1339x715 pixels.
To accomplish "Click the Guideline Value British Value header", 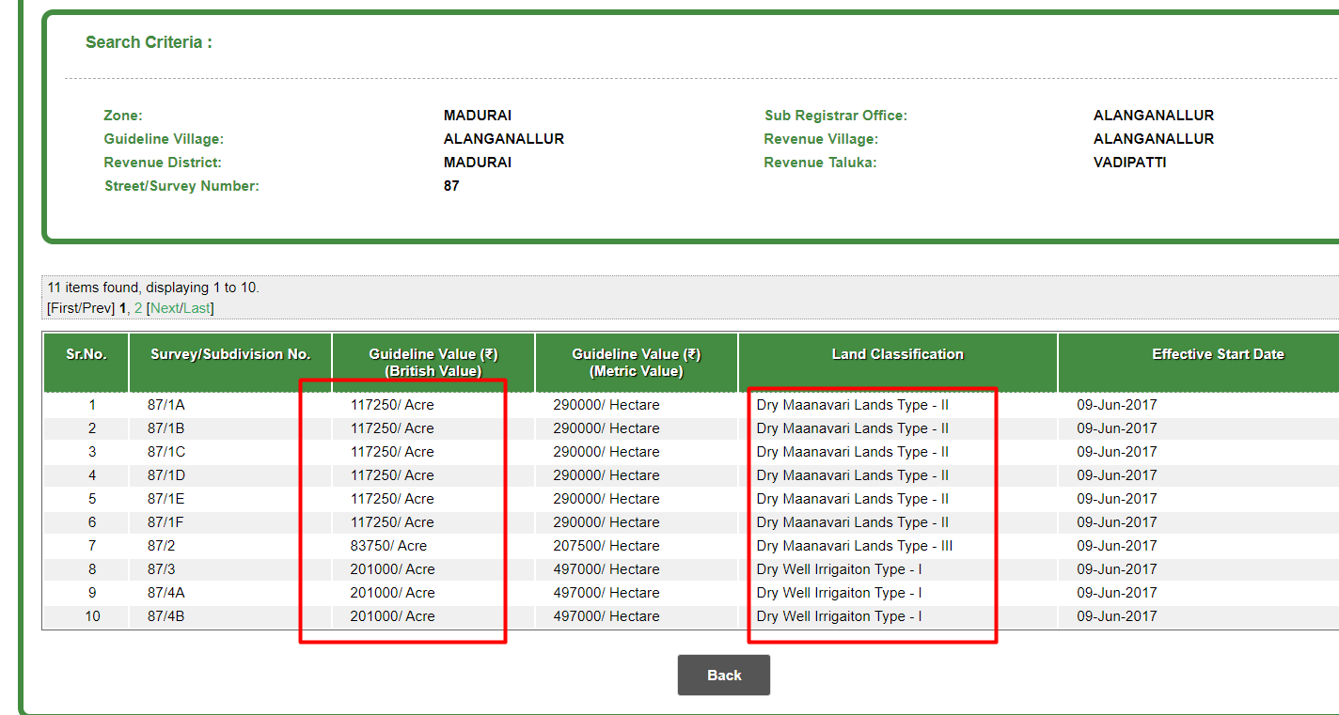I will click(x=433, y=362).
